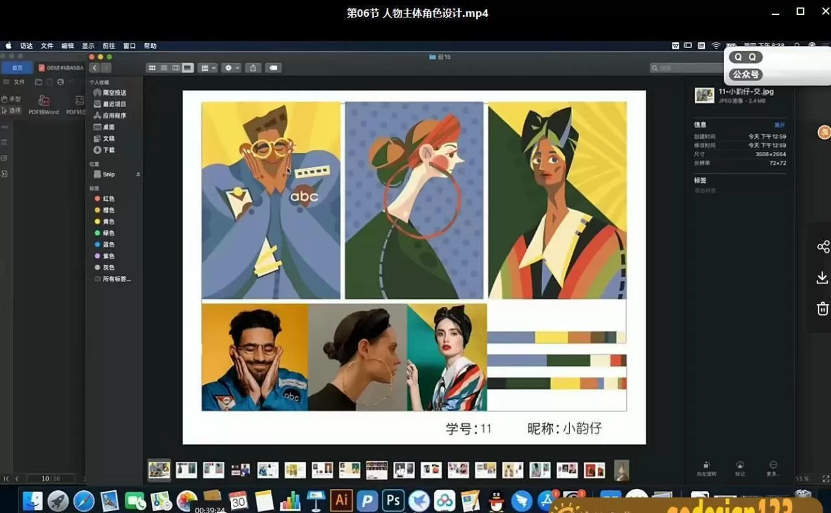Select the gallery view icon

coord(188,67)
